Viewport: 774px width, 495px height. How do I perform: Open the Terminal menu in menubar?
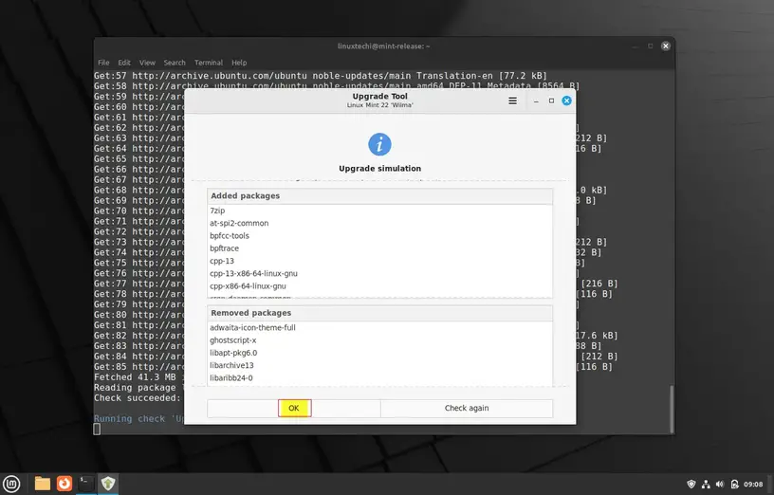pyautogui.click(x=209, y=63)
